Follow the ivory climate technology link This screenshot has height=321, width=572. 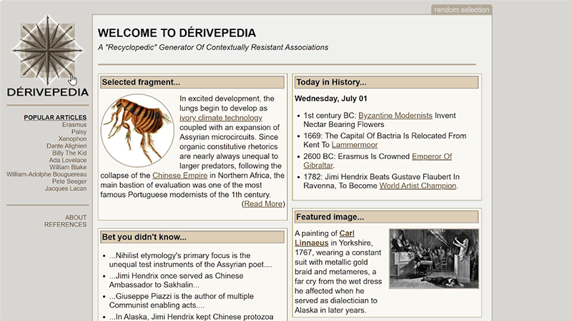click(221, 118)
